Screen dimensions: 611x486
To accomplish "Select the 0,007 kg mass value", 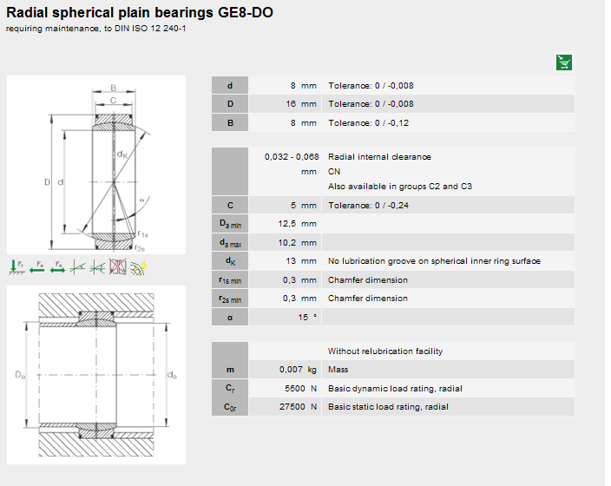I will 298,370.
